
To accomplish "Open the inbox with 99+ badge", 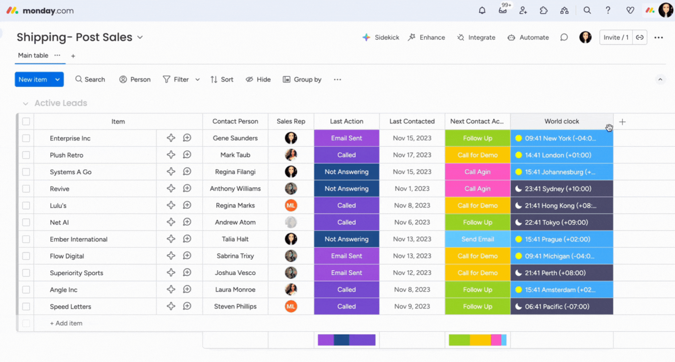I will 503,10.
